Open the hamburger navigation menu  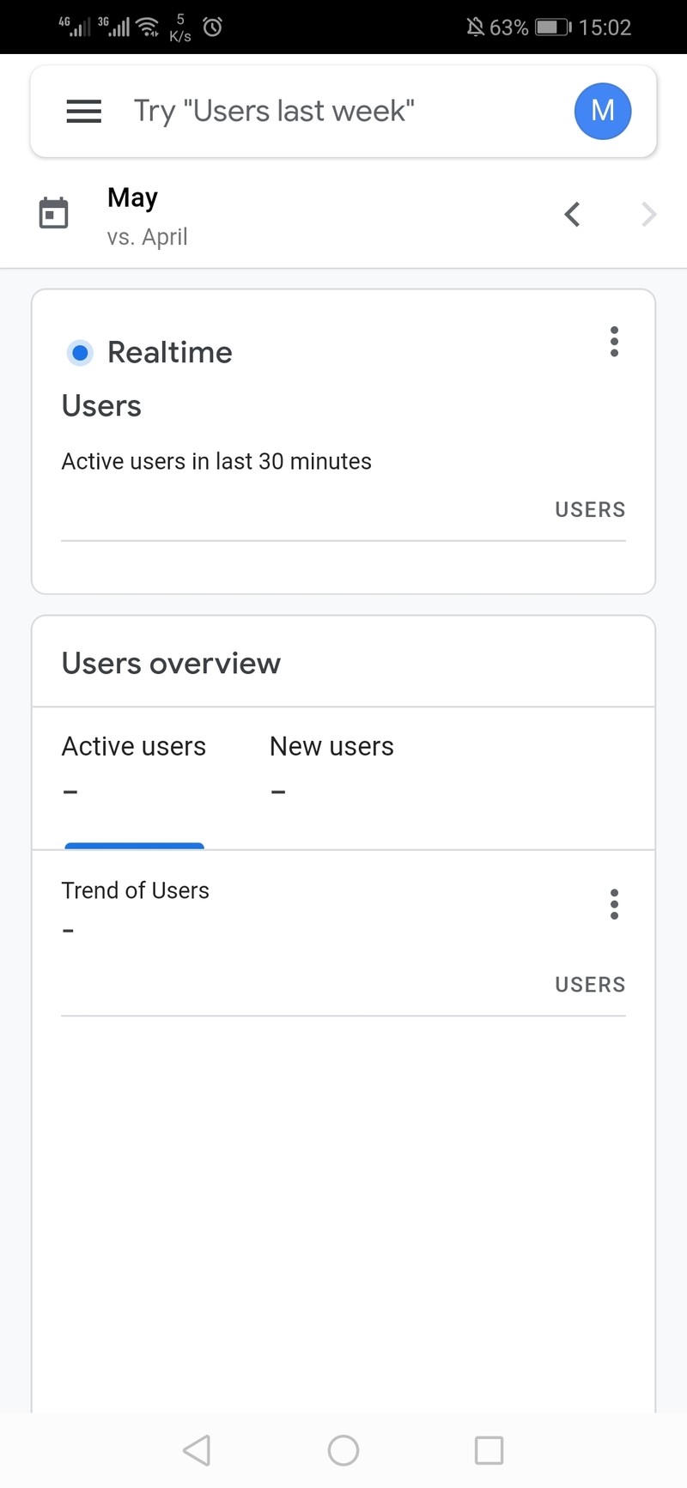(84, 111)
